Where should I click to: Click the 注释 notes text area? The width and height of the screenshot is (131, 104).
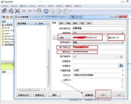(x=97, y=83)
